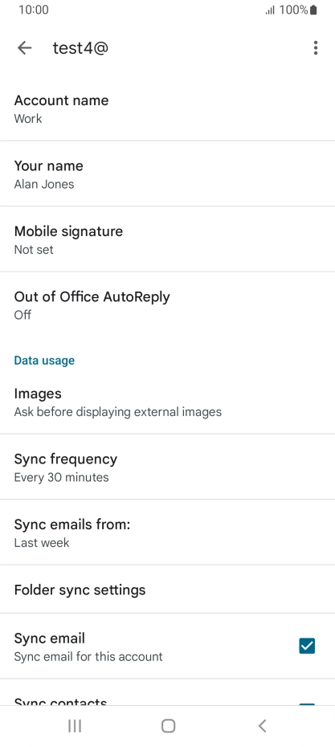
Task: Open the Images display option chooser
Action: tap(167, 402)
